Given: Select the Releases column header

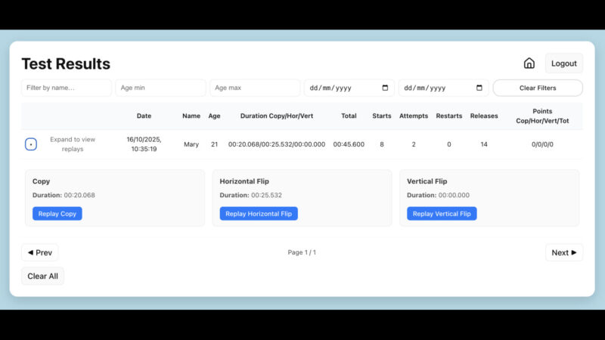Looking at the screenshot, I should (484, 116).
